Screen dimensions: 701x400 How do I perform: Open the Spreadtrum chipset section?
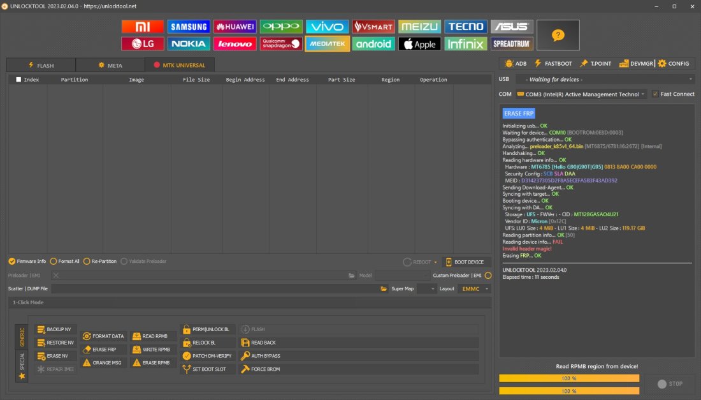pos(512,44)
